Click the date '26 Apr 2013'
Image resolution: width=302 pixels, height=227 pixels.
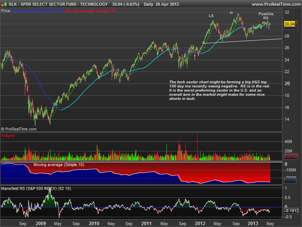coord(167,4)
